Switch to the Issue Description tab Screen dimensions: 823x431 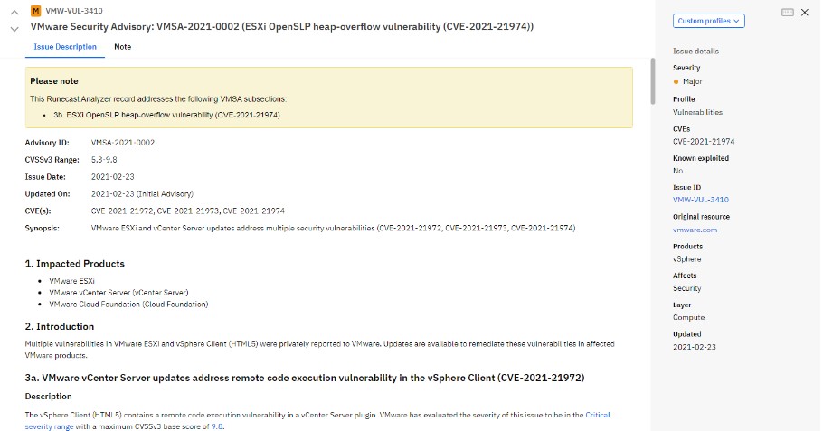click(x=65, y=47)
